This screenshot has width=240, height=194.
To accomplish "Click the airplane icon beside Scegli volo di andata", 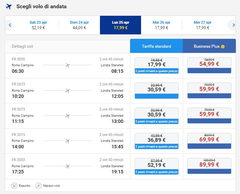I will tap(9, 7).
